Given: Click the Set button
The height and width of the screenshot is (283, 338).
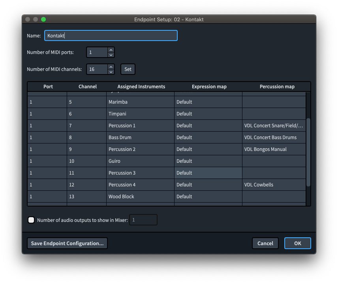Looking at the screenshot, I should (128, 69).
